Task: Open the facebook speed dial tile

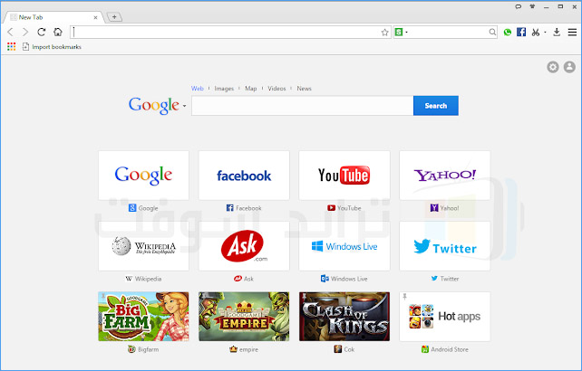Action: pyautogui.click(x=244, y=176)
